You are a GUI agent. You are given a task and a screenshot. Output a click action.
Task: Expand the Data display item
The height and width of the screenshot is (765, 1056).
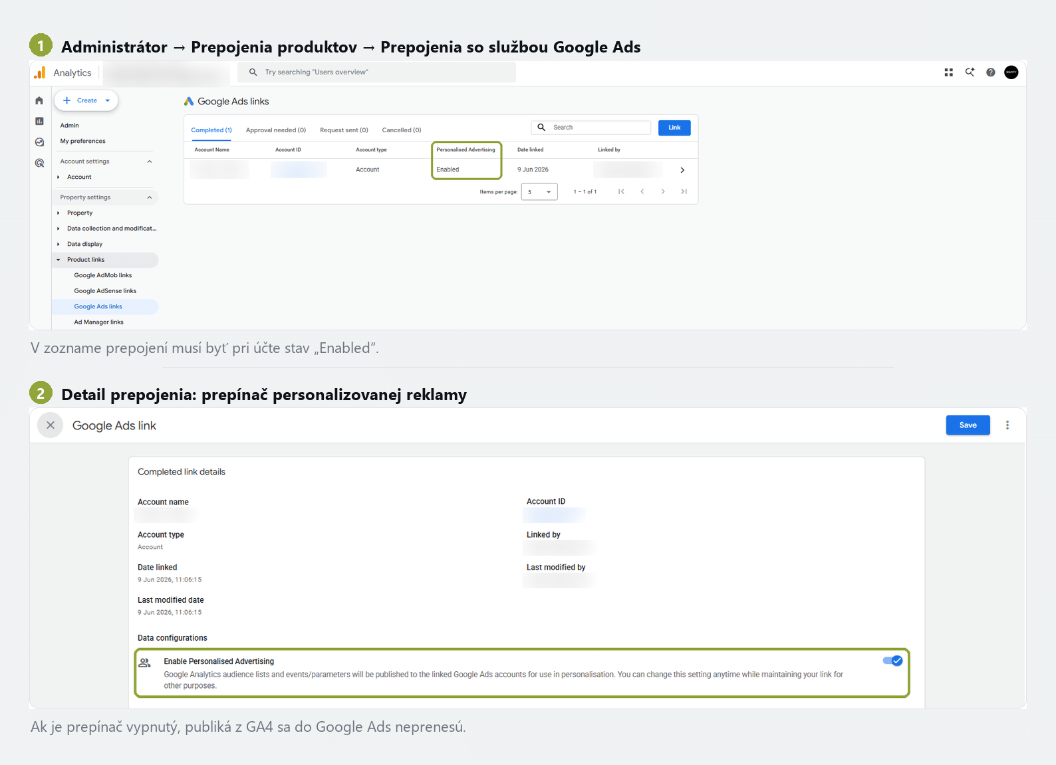(59, 245)
